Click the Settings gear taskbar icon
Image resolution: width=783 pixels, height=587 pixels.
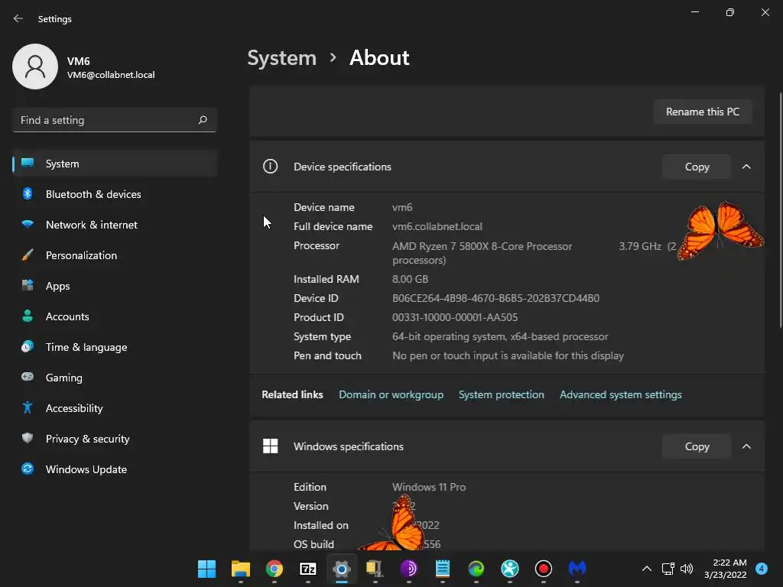click(342, 569)
